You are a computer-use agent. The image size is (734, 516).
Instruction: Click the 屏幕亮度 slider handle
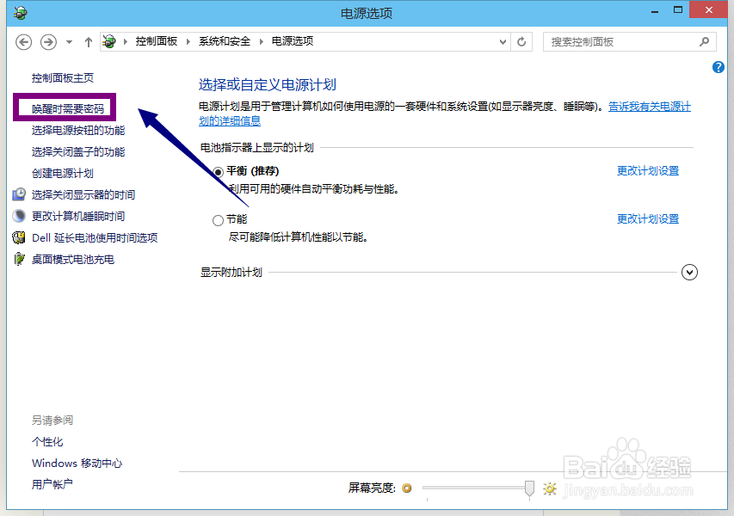point(529,488)
